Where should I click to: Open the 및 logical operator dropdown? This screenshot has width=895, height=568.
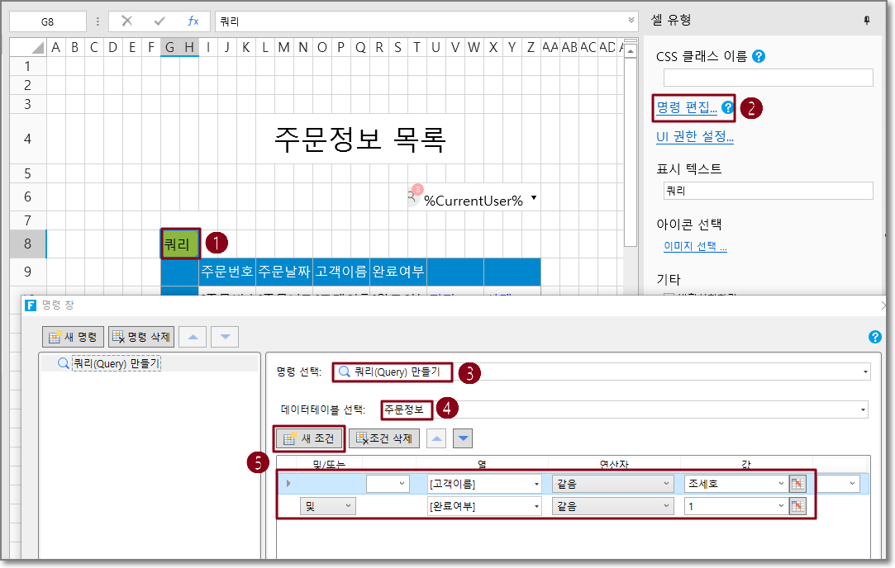tap(348, 506)
